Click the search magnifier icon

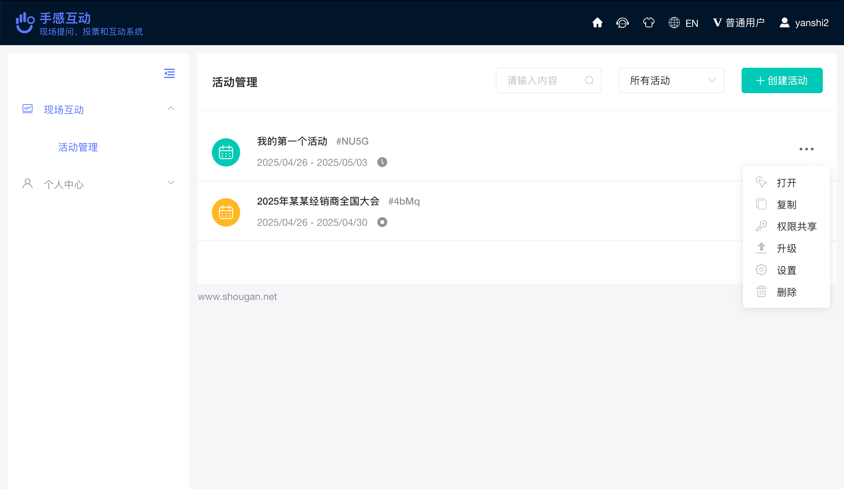[589, 80]
